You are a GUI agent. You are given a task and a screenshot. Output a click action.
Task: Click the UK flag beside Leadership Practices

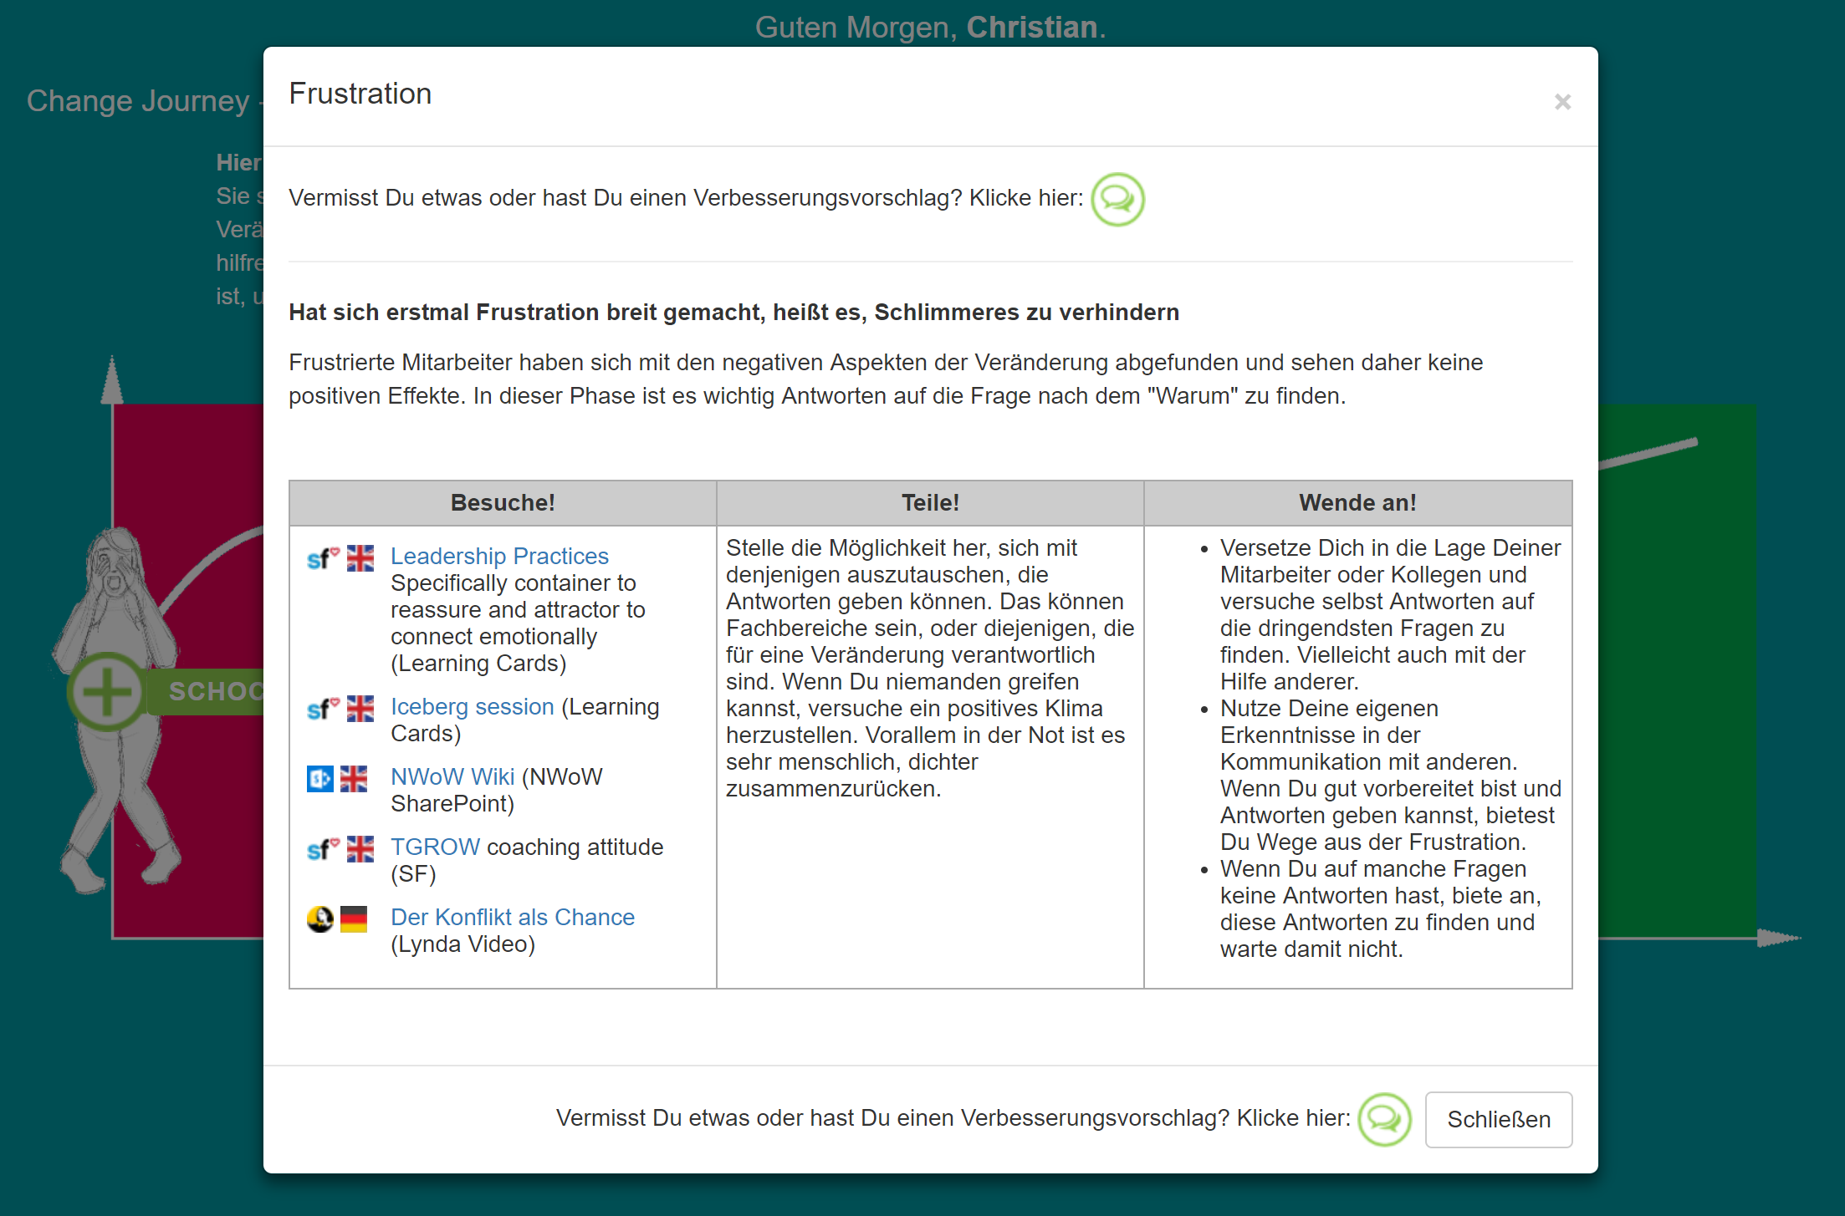click(x=360, y=558)
